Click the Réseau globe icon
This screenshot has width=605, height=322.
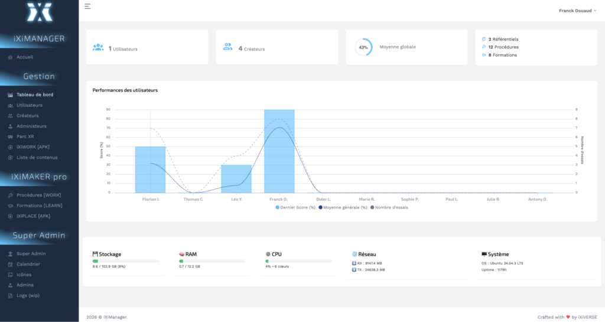(354, 254)
